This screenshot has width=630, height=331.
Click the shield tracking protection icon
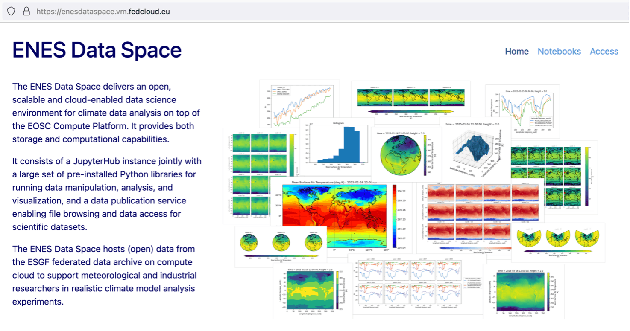(11, 12)
